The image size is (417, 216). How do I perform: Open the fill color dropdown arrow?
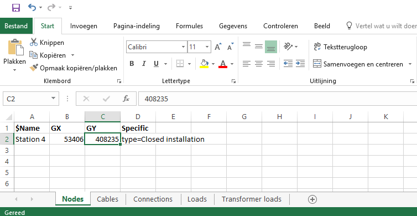coord(213,64)
